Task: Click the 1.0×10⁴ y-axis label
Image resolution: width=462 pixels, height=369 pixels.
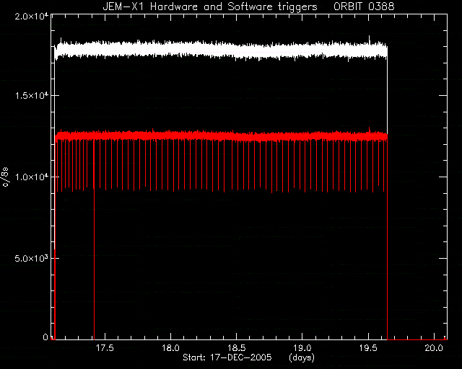Action: (32, 177)
